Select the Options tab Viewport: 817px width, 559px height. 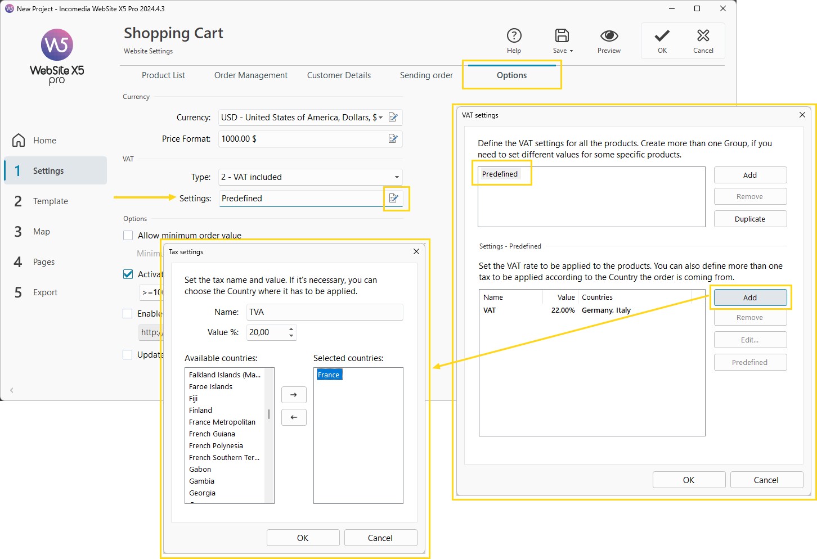[x=512, y=75]
